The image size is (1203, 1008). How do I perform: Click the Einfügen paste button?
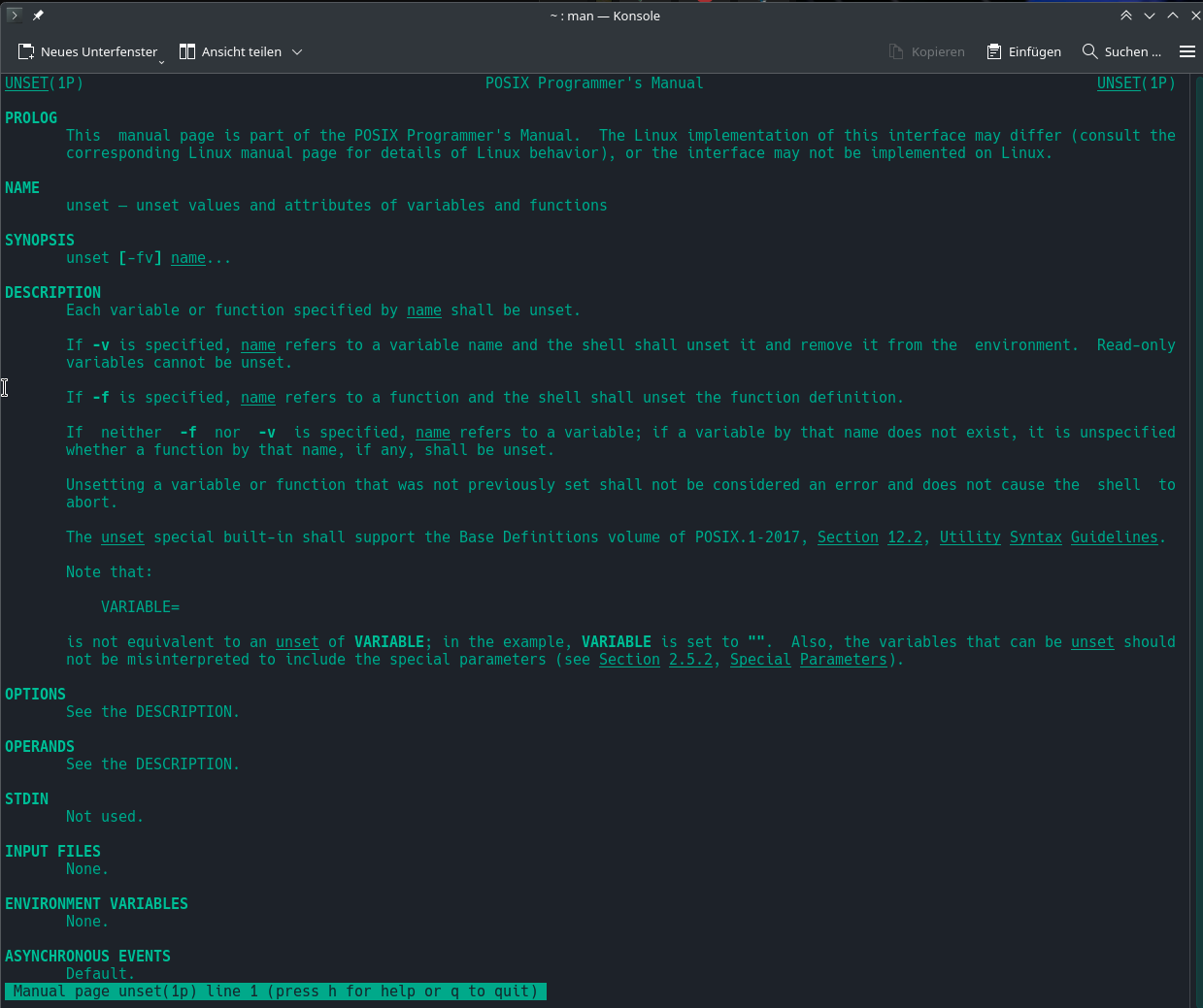(1024, 51)
